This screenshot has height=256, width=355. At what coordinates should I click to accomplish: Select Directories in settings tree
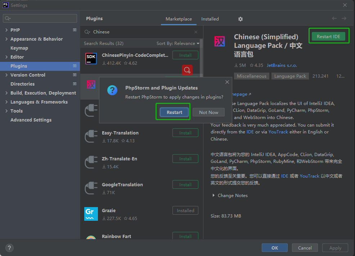tap(22, 84)
